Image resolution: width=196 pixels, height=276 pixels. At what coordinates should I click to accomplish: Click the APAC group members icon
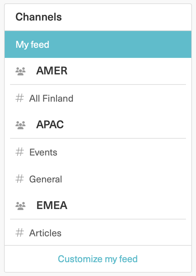click(20, 125)
